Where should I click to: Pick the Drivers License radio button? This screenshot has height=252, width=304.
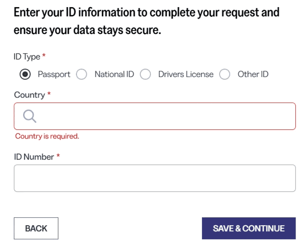146,74
